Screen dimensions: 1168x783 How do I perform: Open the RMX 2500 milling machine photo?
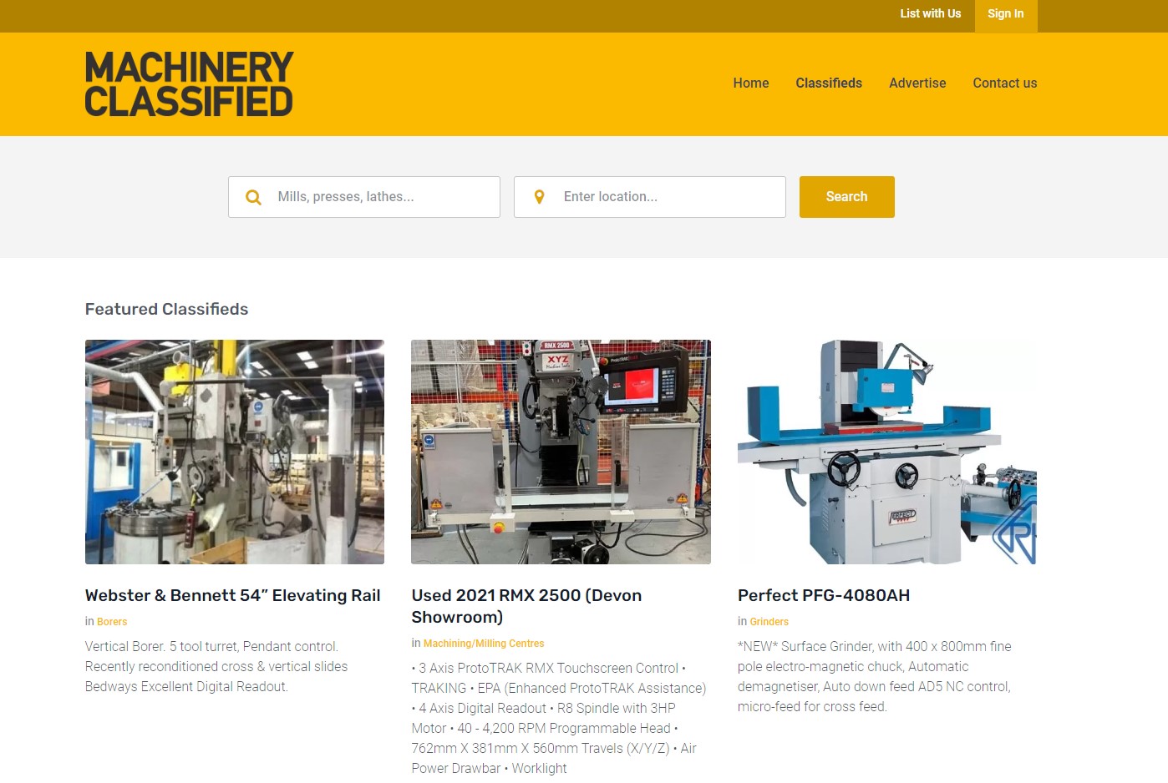[561, 452]
